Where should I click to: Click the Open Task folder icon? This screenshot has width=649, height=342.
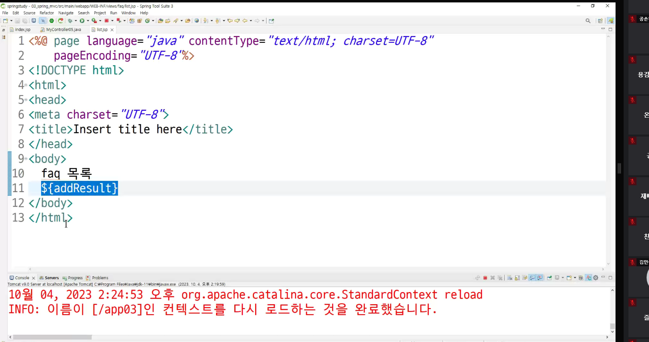tap(168, 21)
